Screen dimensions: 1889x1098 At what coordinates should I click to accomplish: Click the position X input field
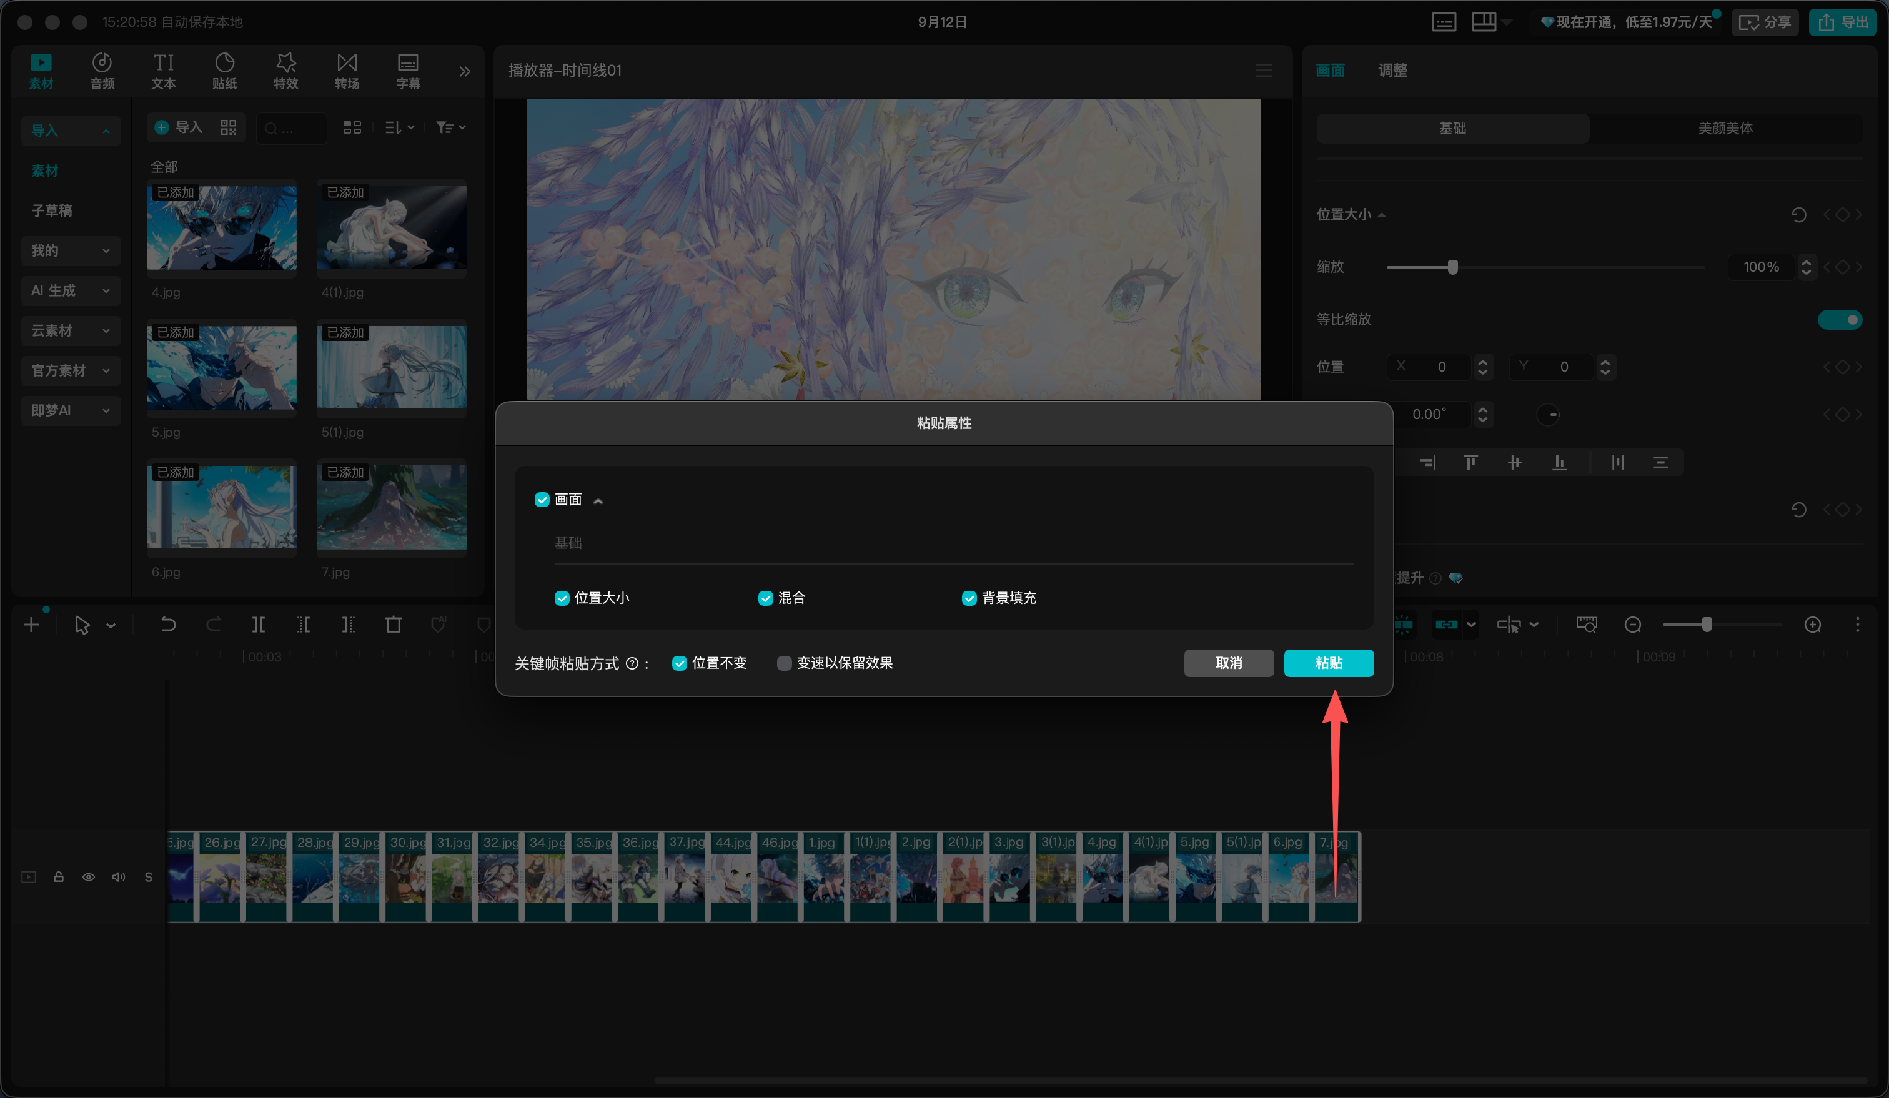[1430, 367]
